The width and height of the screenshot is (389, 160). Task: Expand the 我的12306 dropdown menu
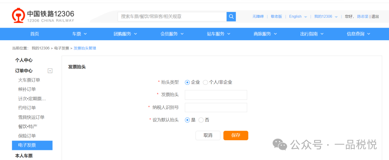pyautogui.click(x=326, y=17)
